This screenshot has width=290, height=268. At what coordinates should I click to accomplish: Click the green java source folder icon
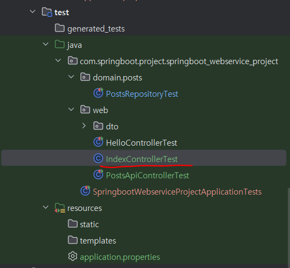pos(60,45)
